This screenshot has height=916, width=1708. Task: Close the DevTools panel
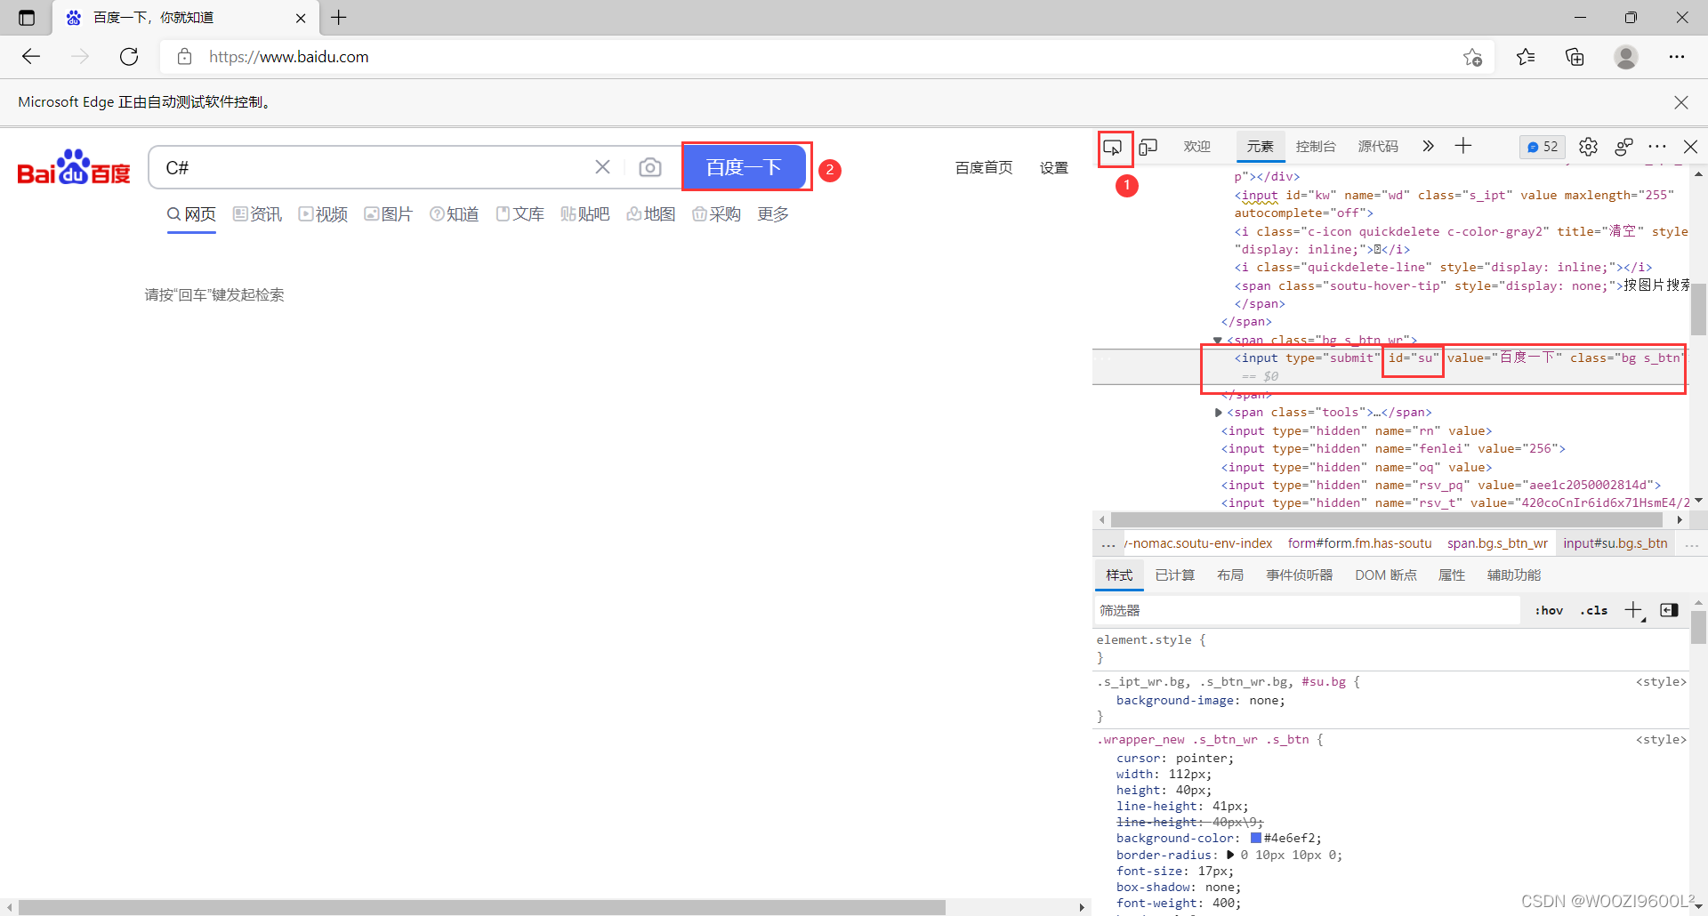[1691, 147]
